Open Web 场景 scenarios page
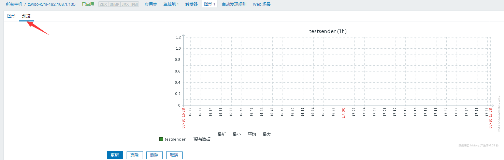This screenshot has height=160, width=504. (x=262, y=4)
